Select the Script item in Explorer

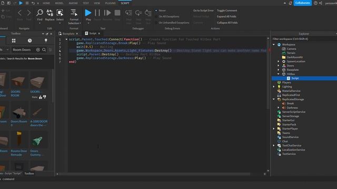(x=295, y=78)
